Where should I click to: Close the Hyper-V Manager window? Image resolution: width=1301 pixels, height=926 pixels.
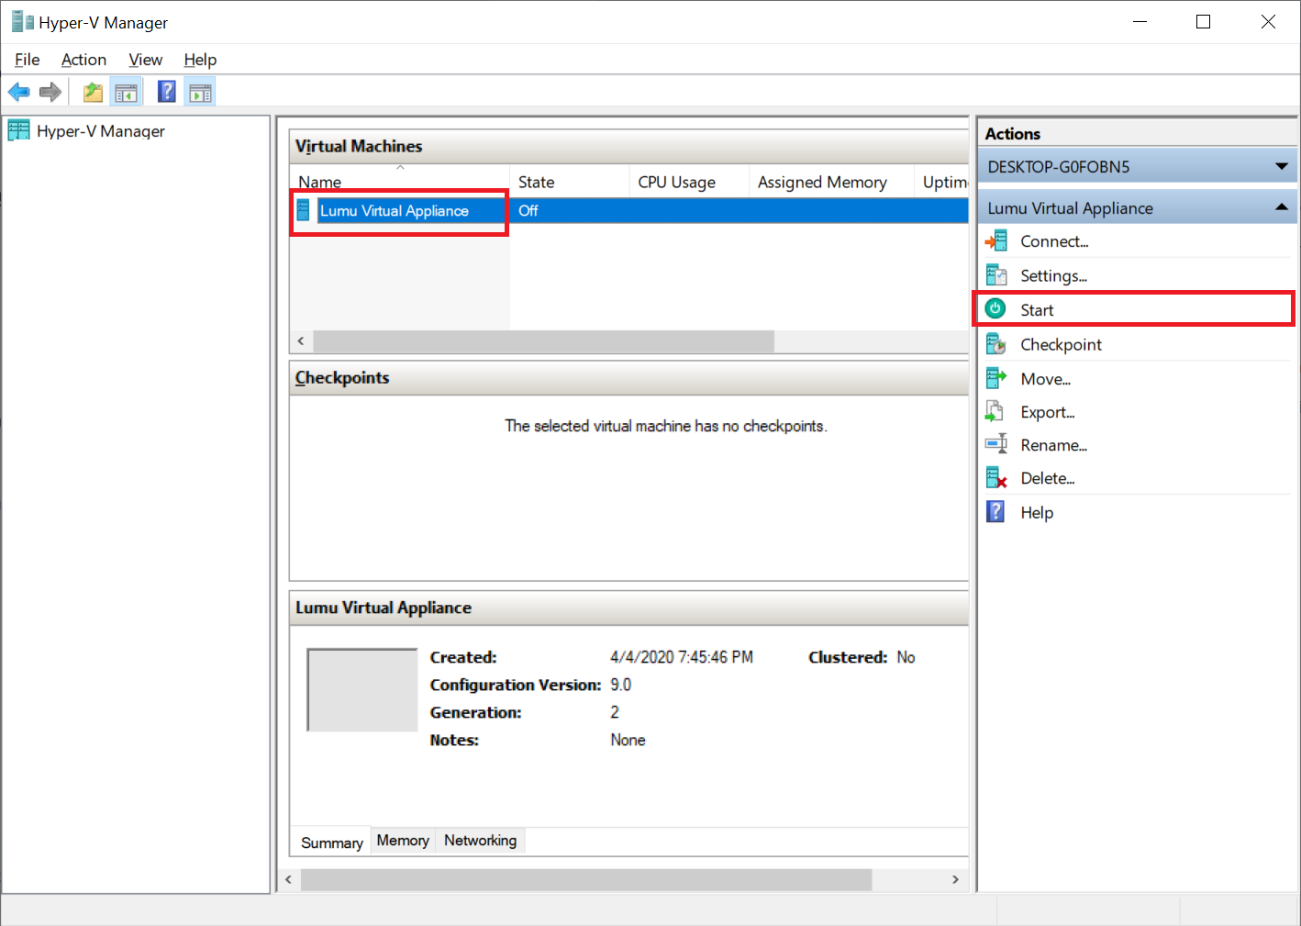(1268, 22)
